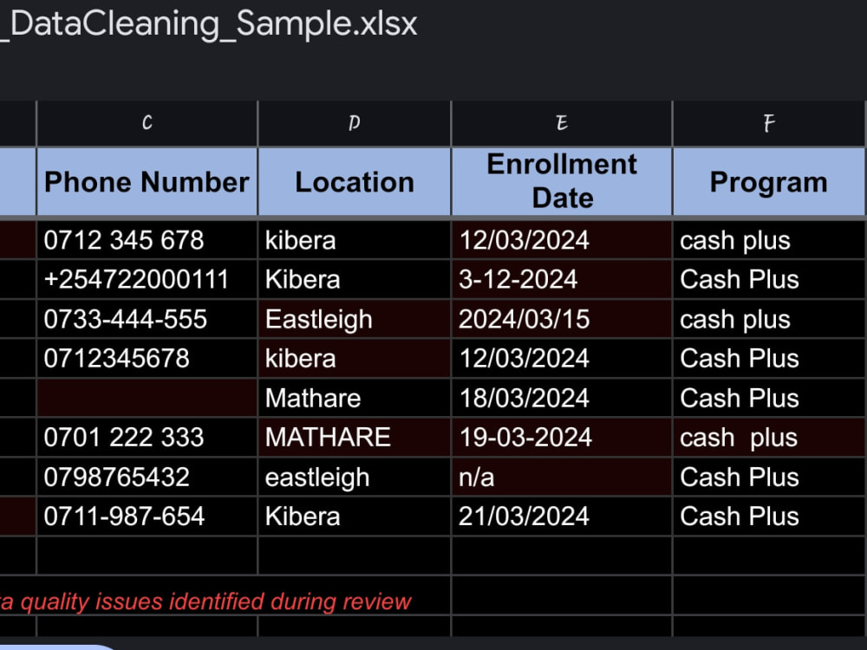The image size is (867, 650).
Task: Select column F header
Action: [769, 123]
